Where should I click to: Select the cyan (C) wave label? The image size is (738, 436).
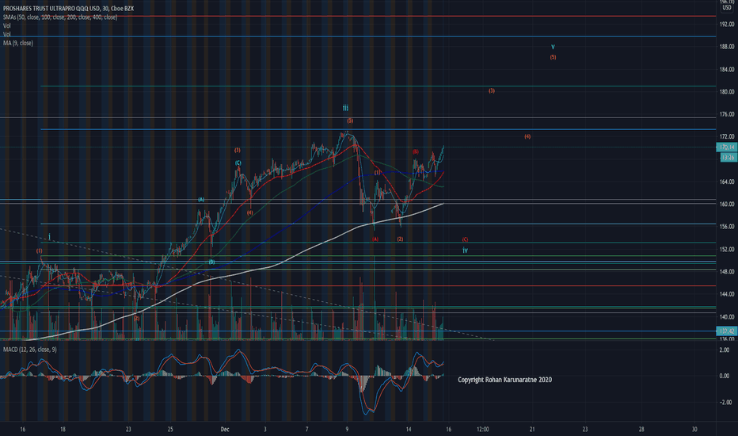[238, 163]
